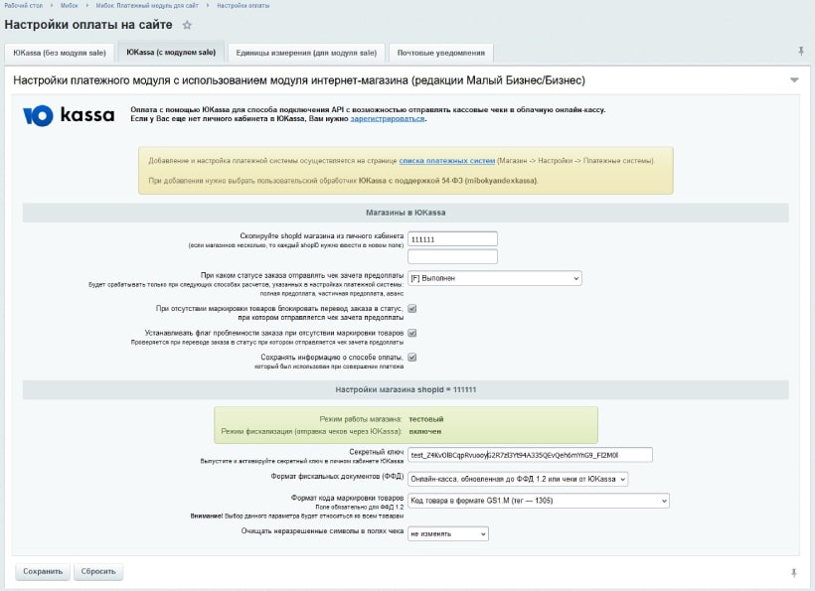Open the Очищать неразрешенные символы dropdown
This screenshot has width=815, height=591.
tap(448, 533)
